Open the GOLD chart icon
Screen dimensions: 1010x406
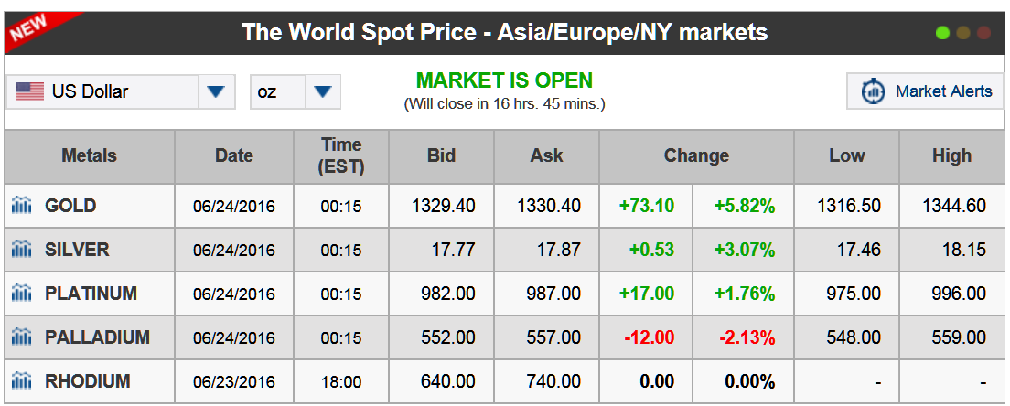(21, 206)
